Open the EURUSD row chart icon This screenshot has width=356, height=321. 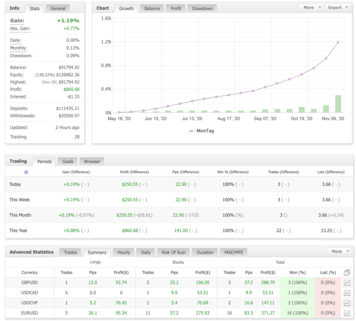(x=347, y=313)
